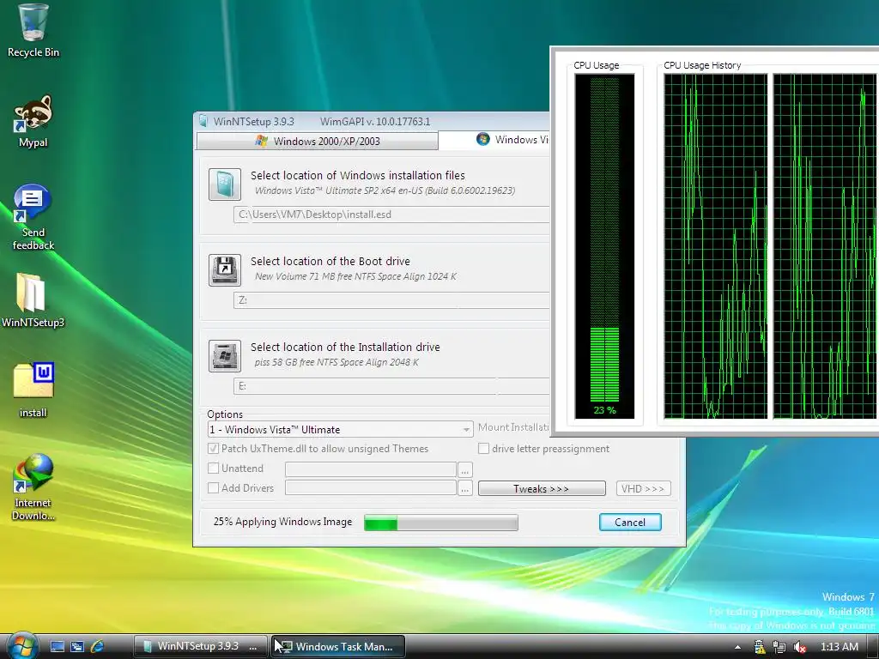The width and height of the screenshot is (879, 659).
Task: Click the Windows installation files source icon
Action: pos(225,184)
